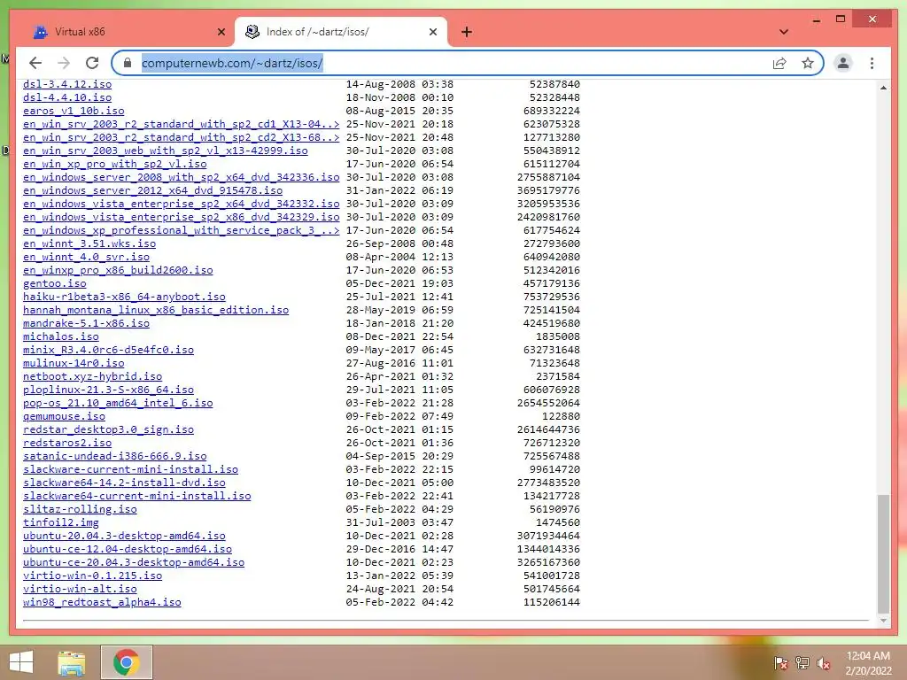Open Chrome's three-dot menu
Screen dimensions: 907x680
[x=872, y=63]
